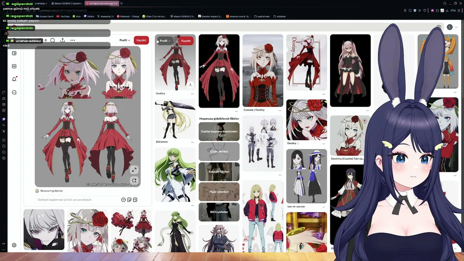Open a new browser tab
464x261 pixels.
click(x=121, y=3)
